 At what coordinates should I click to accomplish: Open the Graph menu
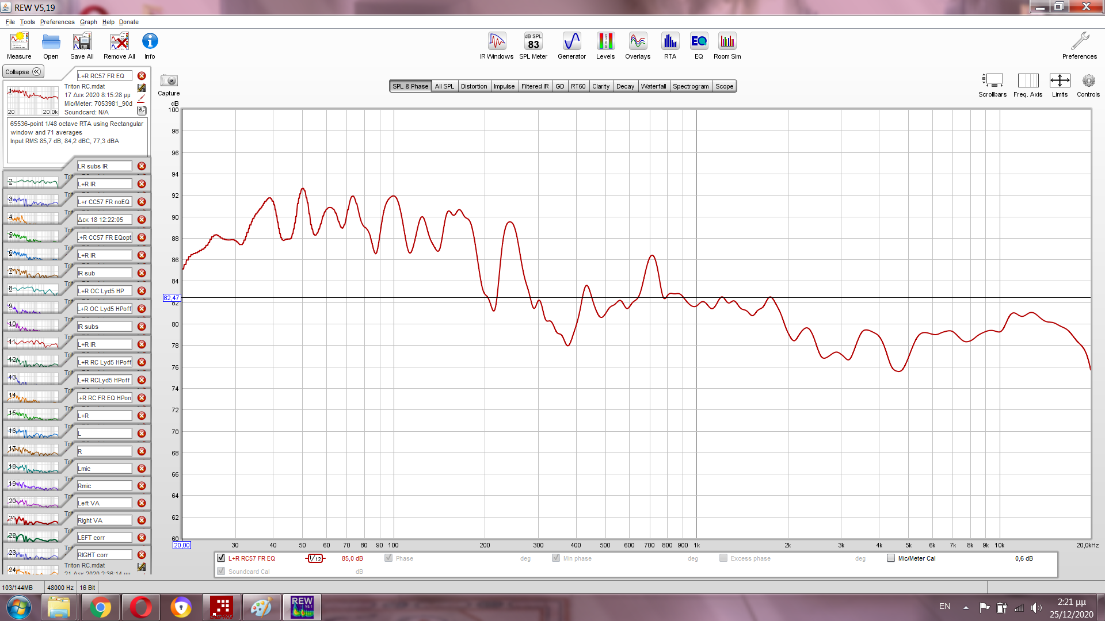[x=88, y=22]
